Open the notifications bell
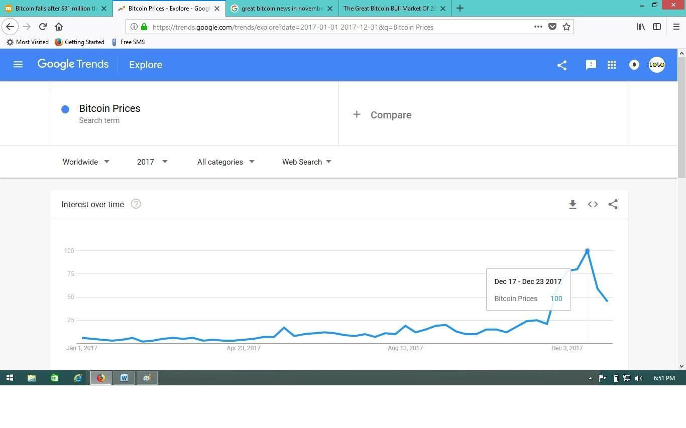The height and width of the screenshot is (428, 686). click(x=634, y=65)
